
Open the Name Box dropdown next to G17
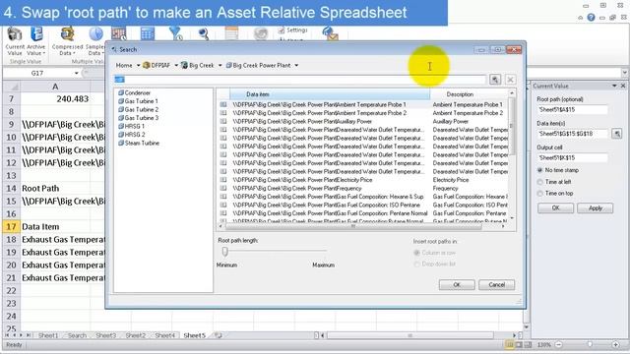pos(77,73)
